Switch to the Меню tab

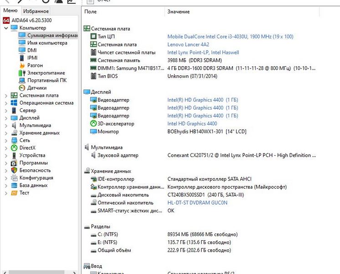pyautogui.click(x=10, y=11)
